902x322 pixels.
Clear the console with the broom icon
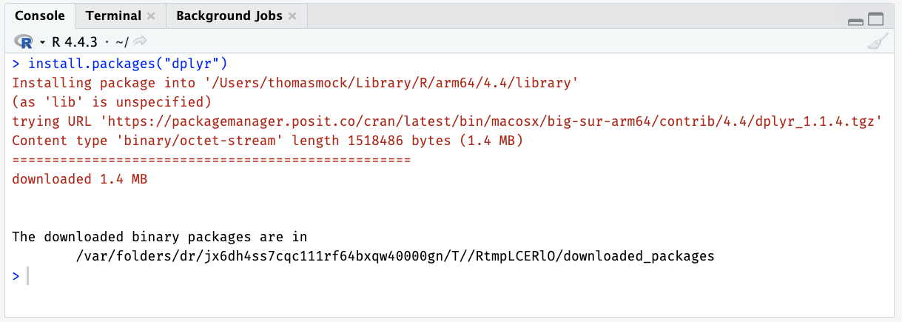point(877,41)
